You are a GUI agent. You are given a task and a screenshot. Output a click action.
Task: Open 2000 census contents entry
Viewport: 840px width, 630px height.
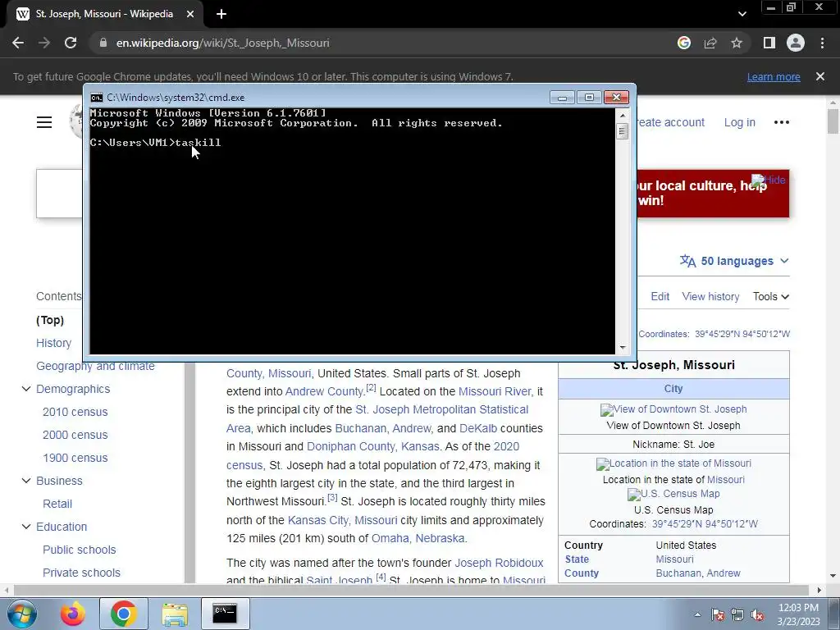(x=75, y=435)
